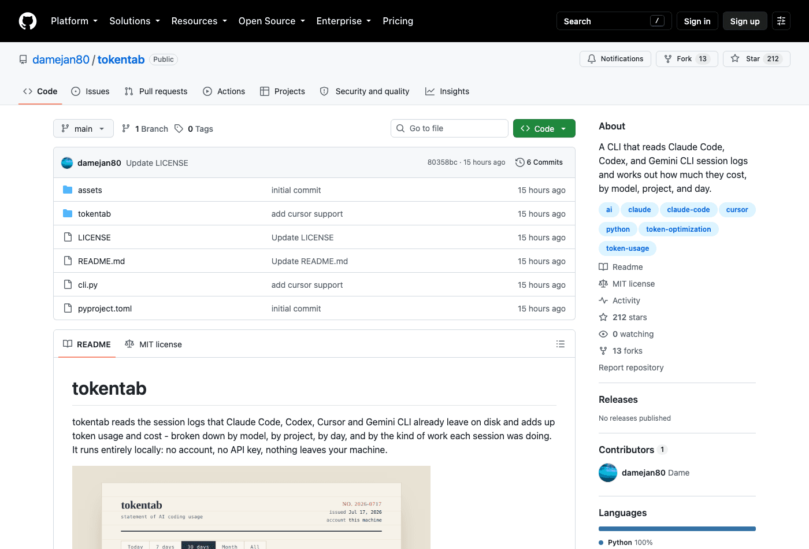The width and height of the screenshot is (809, 549).
Task: Click the claude-code topic tag
Action: (x=688, y=210)
